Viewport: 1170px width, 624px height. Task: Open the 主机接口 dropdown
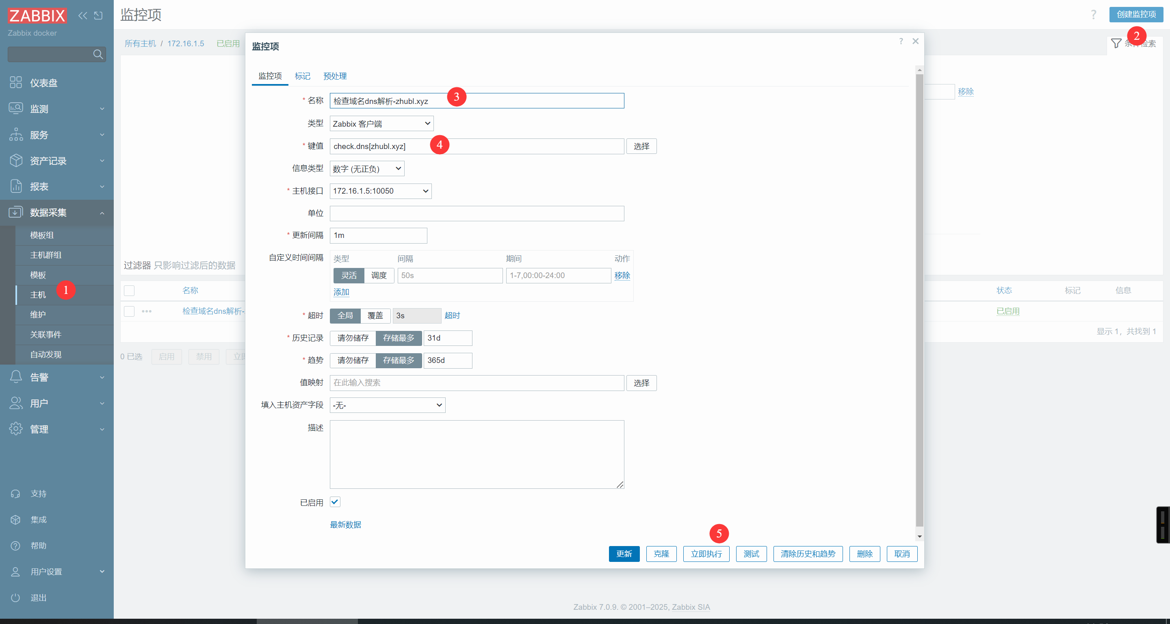click(x=381, y=191)
